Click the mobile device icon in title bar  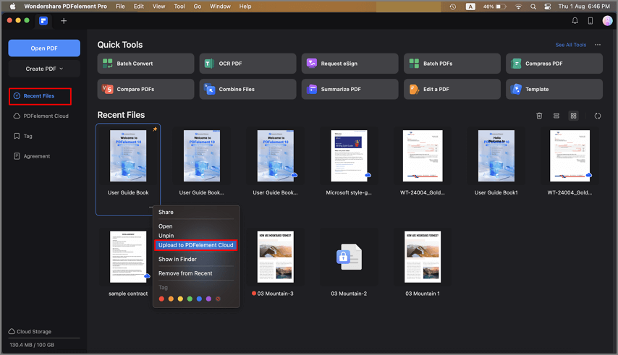(591, 21)
